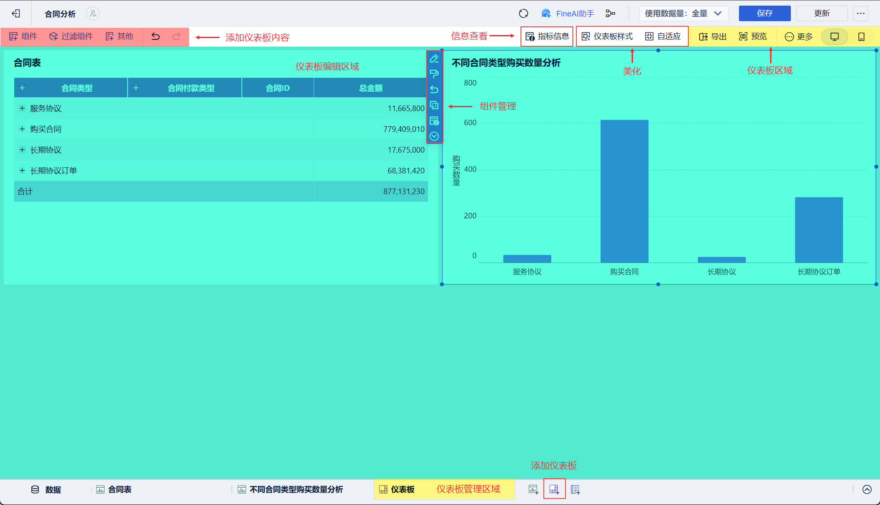The width and height of the screenshot is (880, 505).
Task: Open the 使用数据量 全量 dropdown
Action: click(x=684, y=14)
